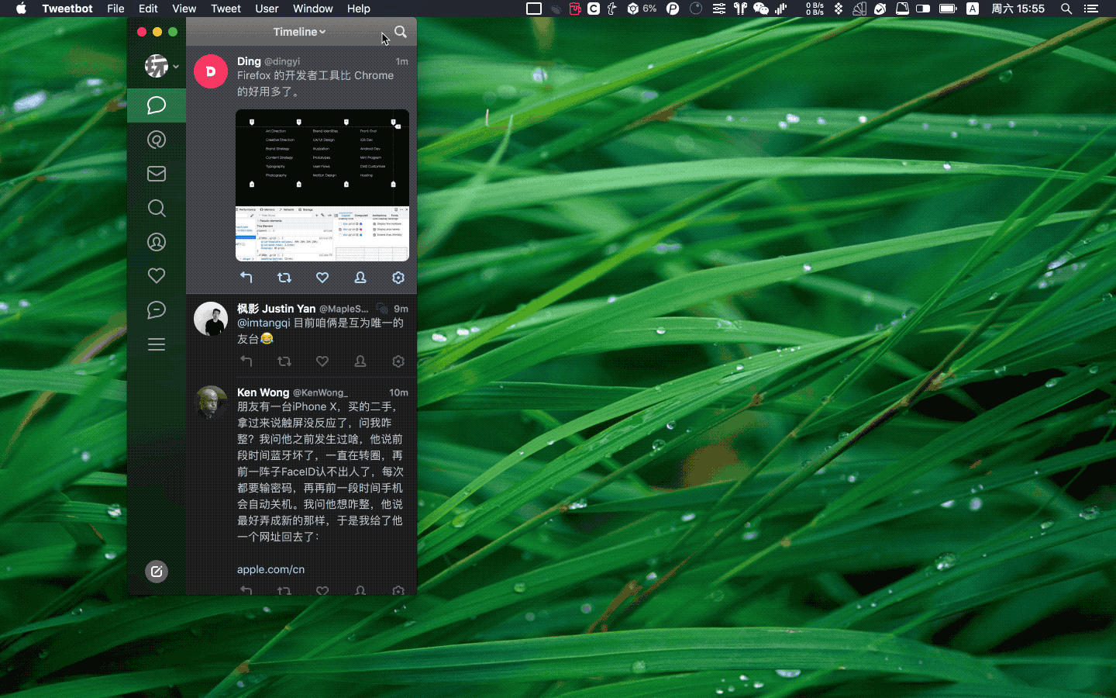
Task: Open the Tweet menu in menu bar
Action: (226, 9)
